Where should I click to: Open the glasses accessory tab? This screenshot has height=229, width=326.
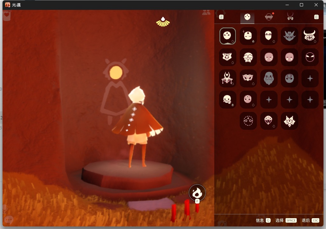click(269, 17)
